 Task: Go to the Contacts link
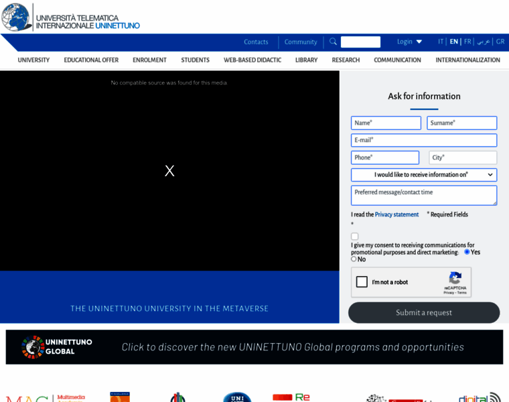[x=256, y=42]
